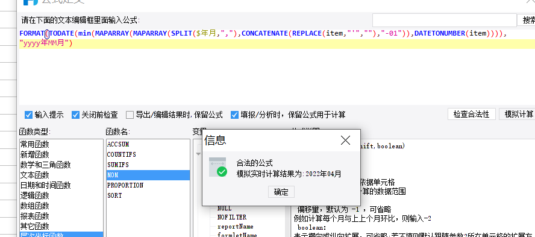
Task: Click the 确定 button in the info dialog
Action: pyautogui.click(x=281, y=192)
